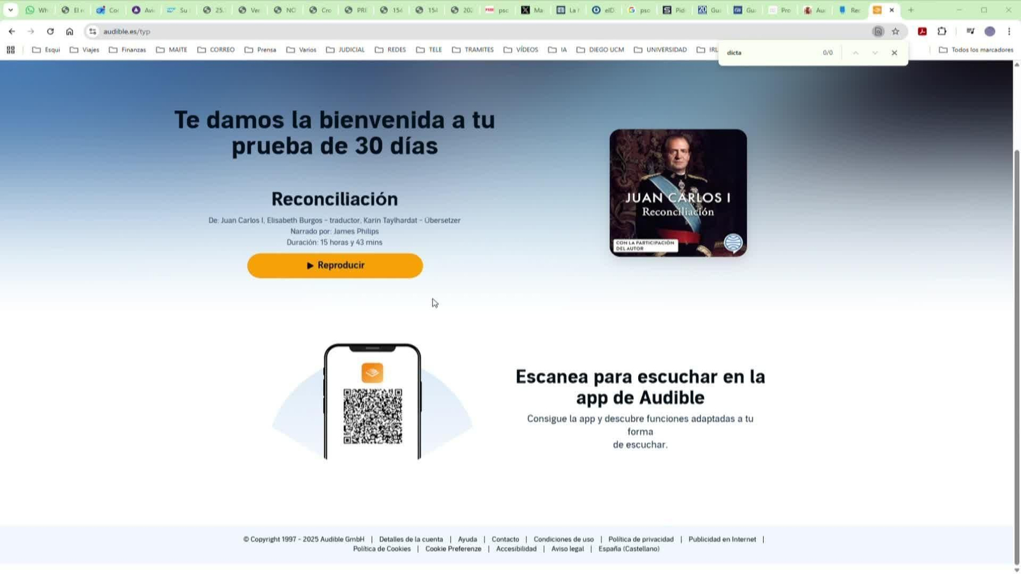The image size is (1021, 574).
Task: Click the apps grid icon on the bookmarks bar
Action: tap(10, 49)
